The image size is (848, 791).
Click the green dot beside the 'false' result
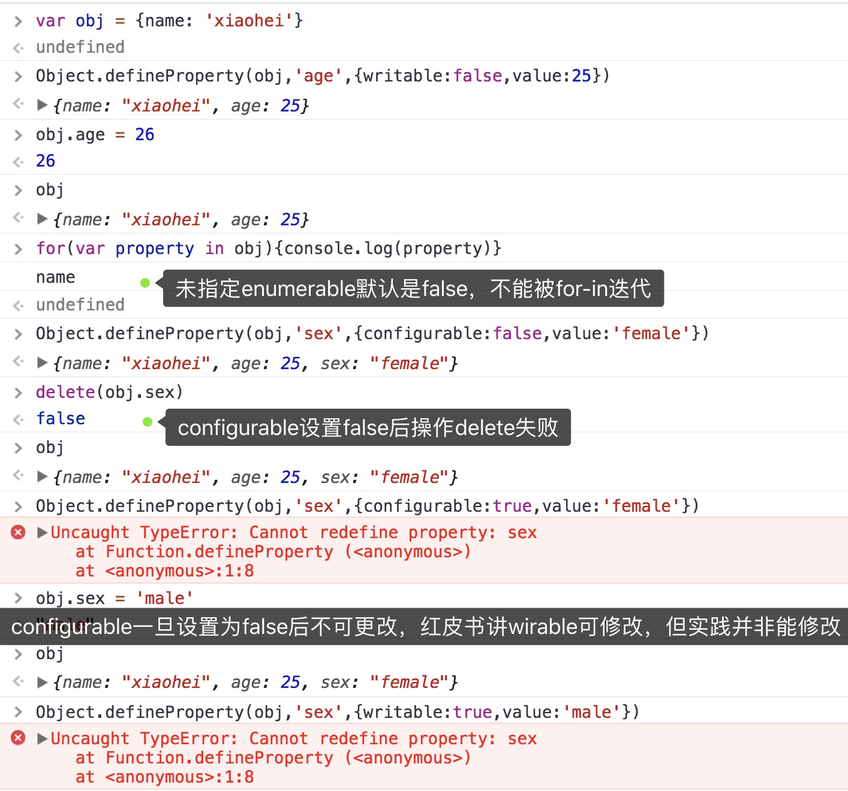148,422
